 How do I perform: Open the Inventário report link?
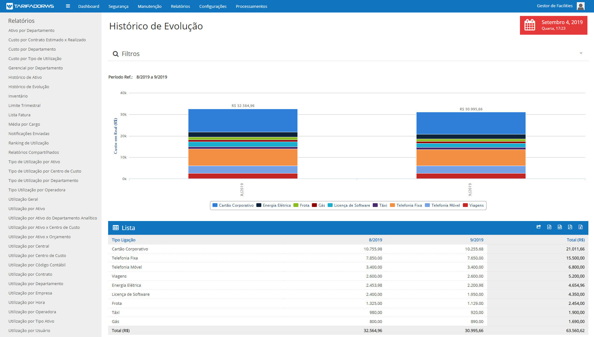pyautogui.click(x=18, y=96)
